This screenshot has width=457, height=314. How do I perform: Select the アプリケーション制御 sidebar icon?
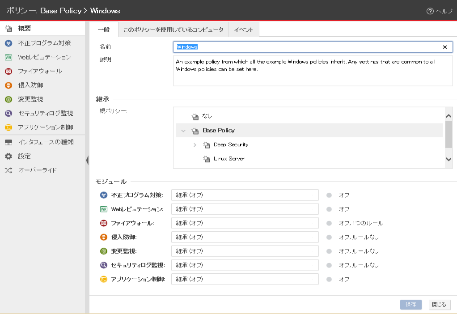(x=8, y=127)
